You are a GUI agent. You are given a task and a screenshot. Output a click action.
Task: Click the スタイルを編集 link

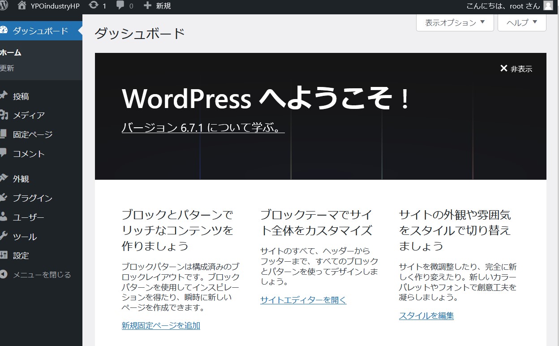pyautogui.click(x=426, y=316)
